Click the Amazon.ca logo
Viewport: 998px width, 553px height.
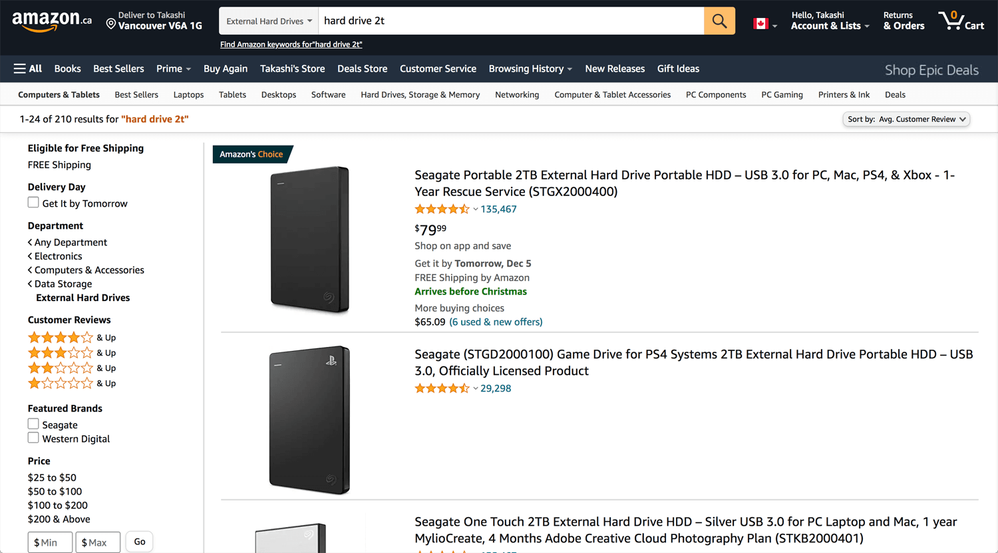[x=52, y=21]
